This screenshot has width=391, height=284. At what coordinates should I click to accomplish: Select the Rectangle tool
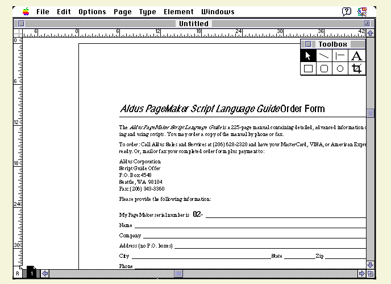pyautogui.click(x=308, y=69)
